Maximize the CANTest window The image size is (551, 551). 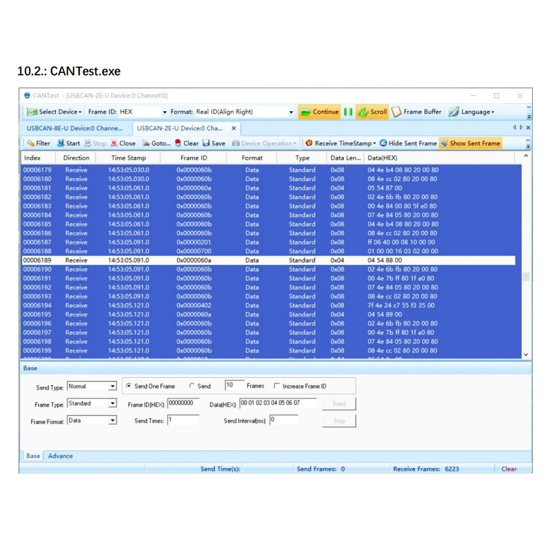497,95
